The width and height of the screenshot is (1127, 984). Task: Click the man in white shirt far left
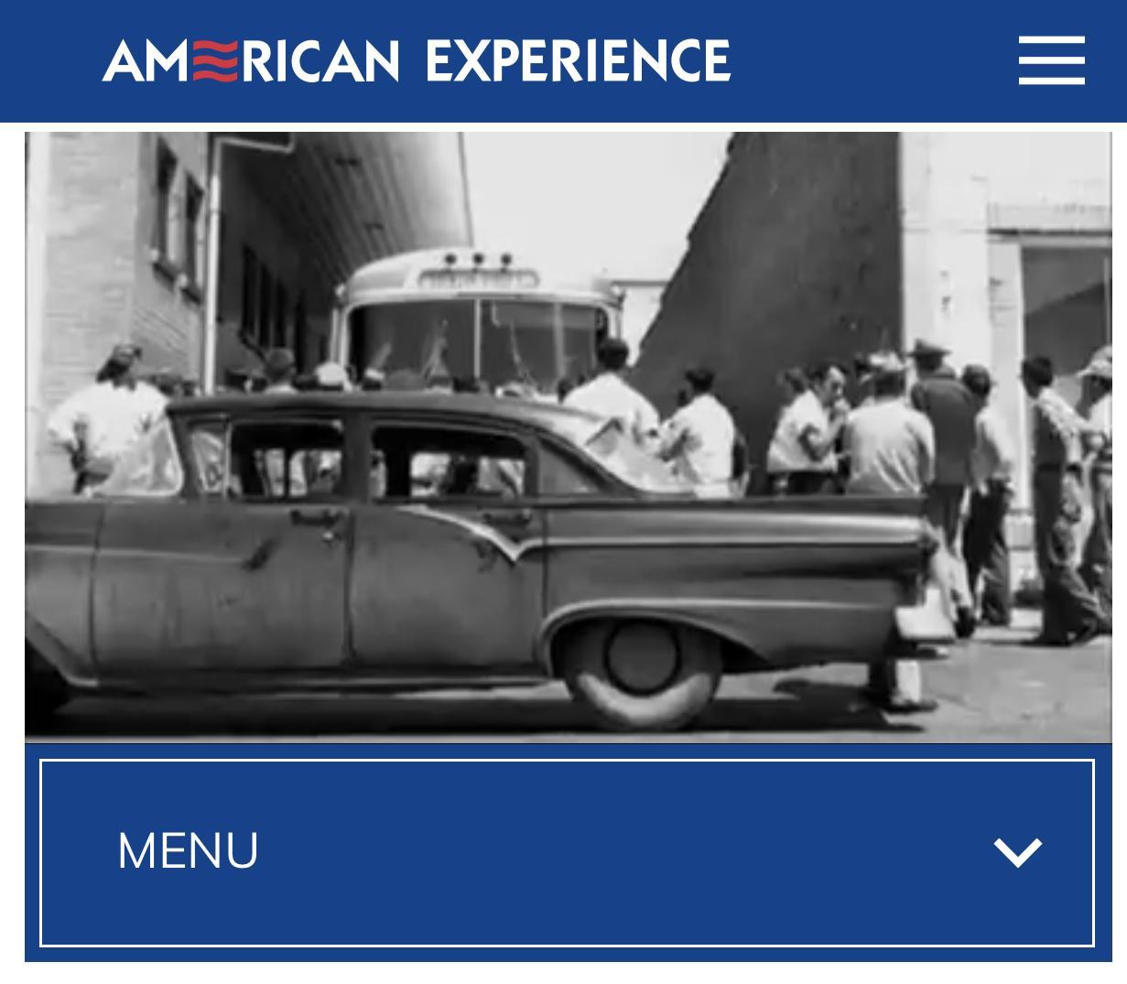[105, 421]
